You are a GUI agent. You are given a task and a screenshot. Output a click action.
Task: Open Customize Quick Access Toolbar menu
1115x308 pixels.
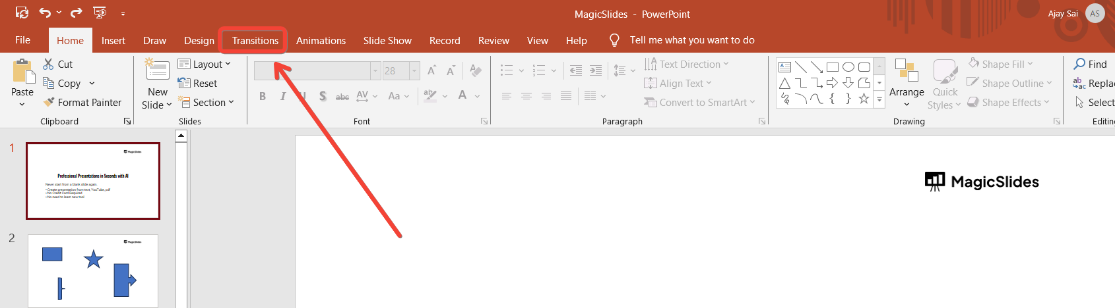(x=123, y=13)
